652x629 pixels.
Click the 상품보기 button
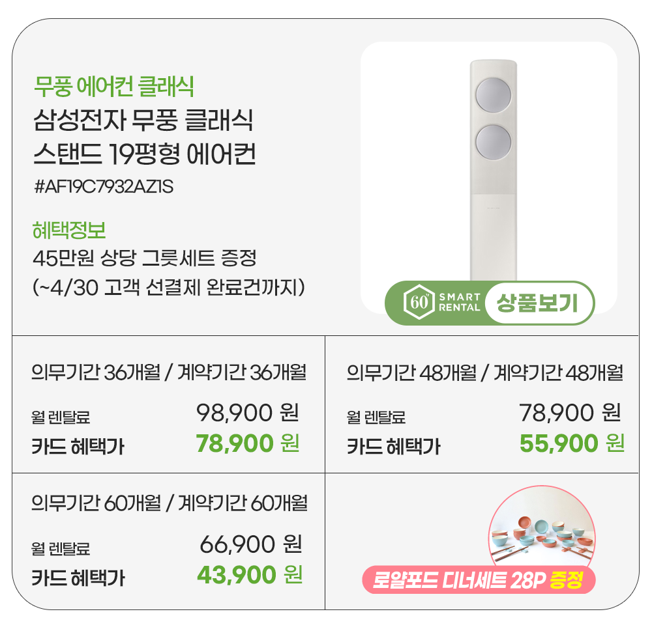(537, 303)
